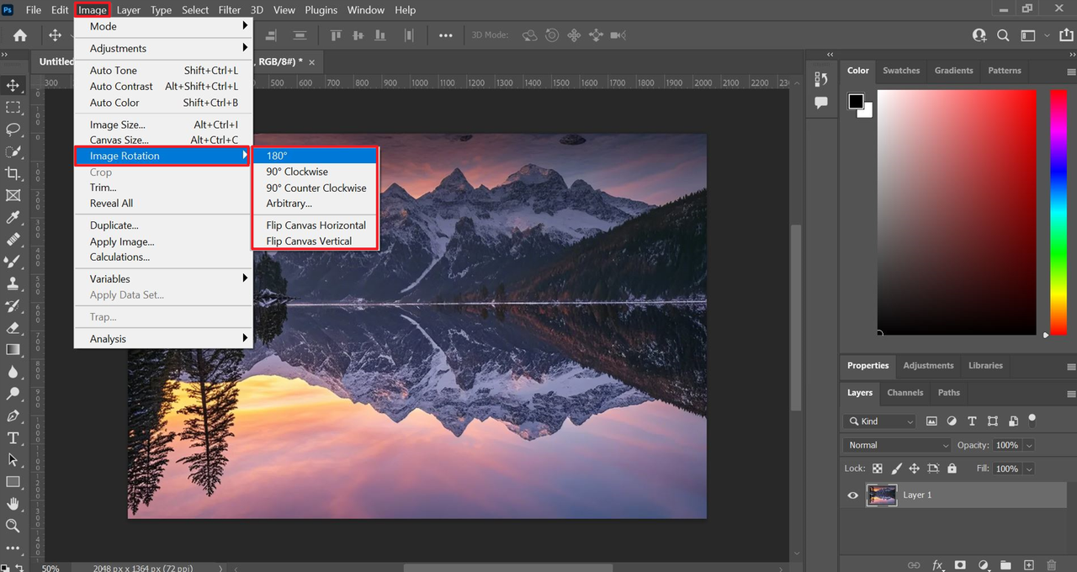Click Canvas Size menu entry

[x=163, y=140]
